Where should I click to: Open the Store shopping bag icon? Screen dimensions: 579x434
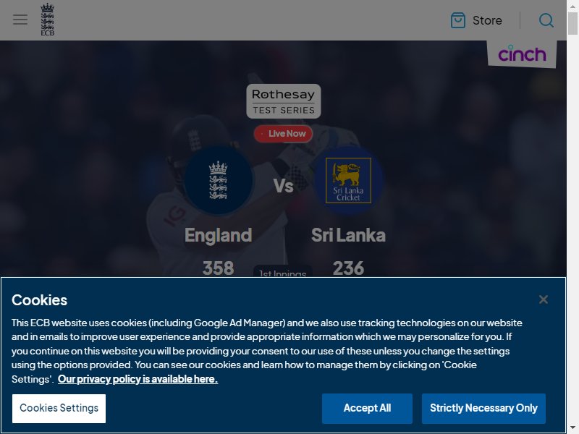[x=458, y=20]
